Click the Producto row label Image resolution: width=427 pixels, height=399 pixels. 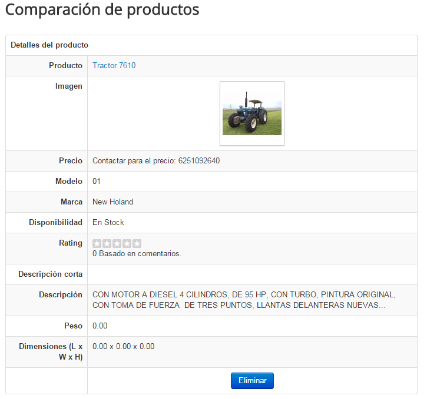pos(65,65)
